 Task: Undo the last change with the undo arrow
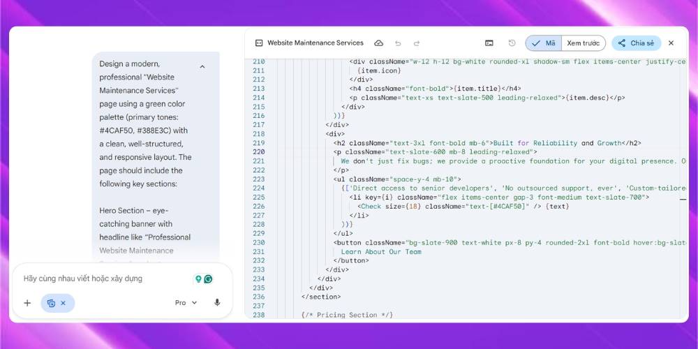point(398,43)
